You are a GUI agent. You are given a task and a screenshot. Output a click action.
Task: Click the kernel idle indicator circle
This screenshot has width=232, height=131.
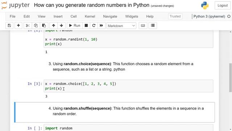[x=229, y=16]
